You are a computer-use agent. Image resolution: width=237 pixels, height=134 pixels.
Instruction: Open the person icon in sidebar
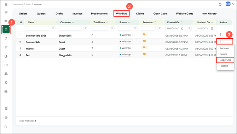tap(6, 39)
